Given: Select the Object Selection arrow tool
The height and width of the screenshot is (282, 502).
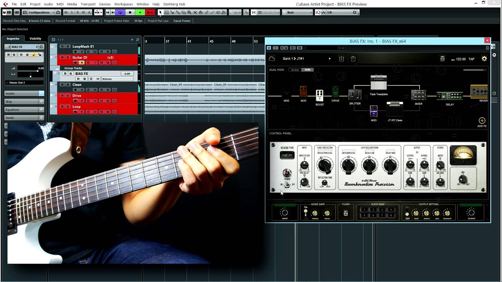Looking at the screenshot, I should (160, 13).
